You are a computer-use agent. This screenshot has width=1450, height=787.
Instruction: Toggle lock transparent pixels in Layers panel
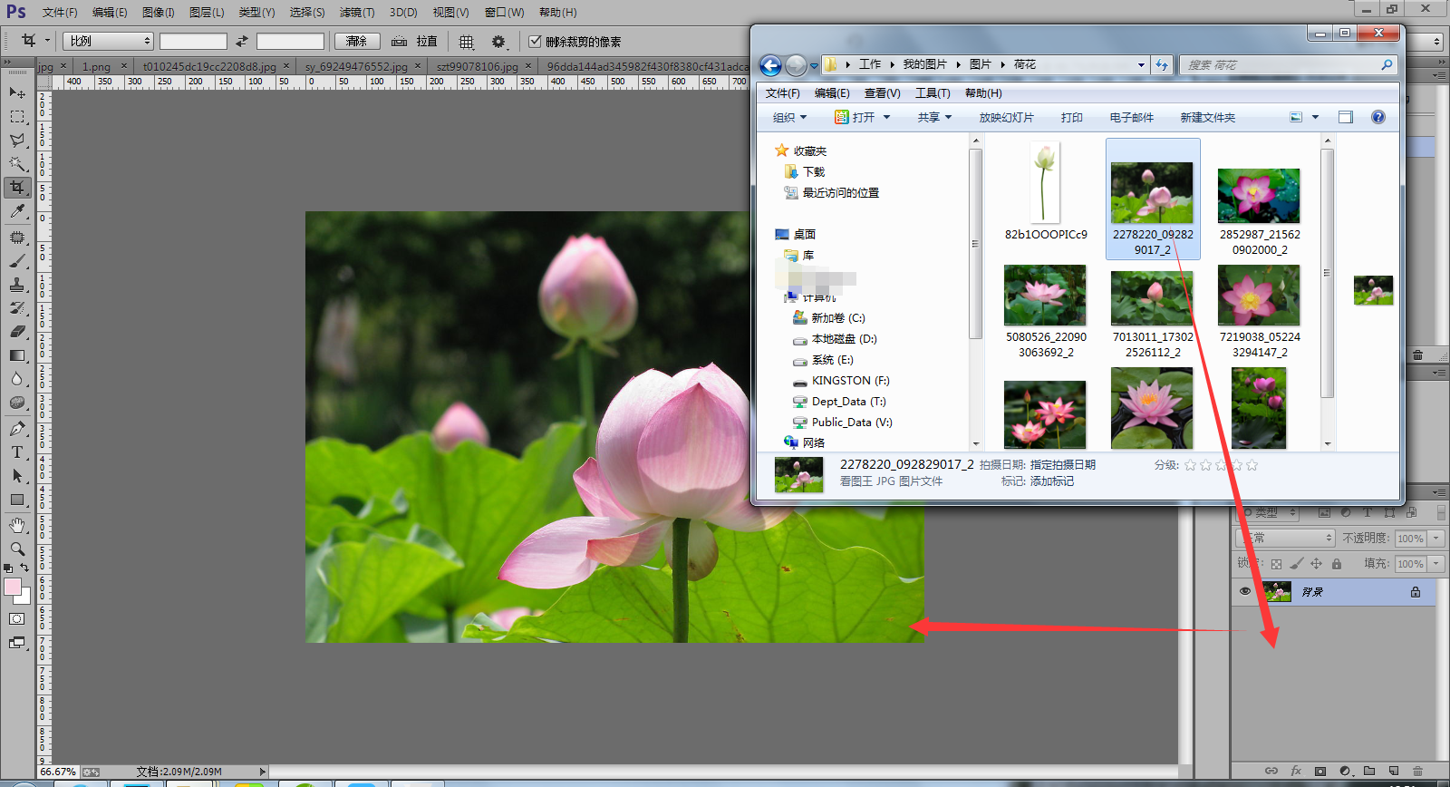coord(1276,564)
